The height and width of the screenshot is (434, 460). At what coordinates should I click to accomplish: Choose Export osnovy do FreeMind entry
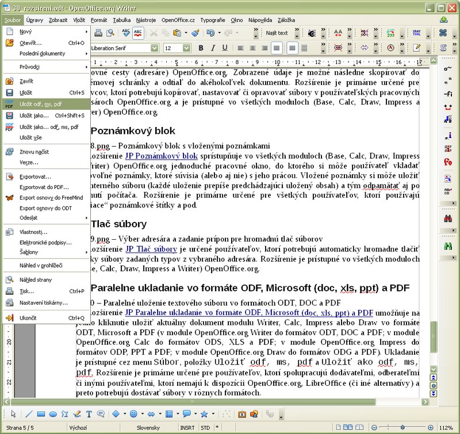[46, 198]
